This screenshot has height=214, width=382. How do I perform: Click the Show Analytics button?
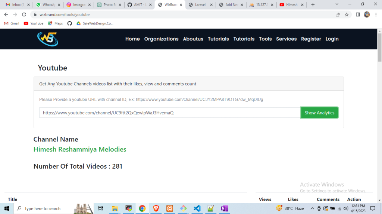pos(319,113)
